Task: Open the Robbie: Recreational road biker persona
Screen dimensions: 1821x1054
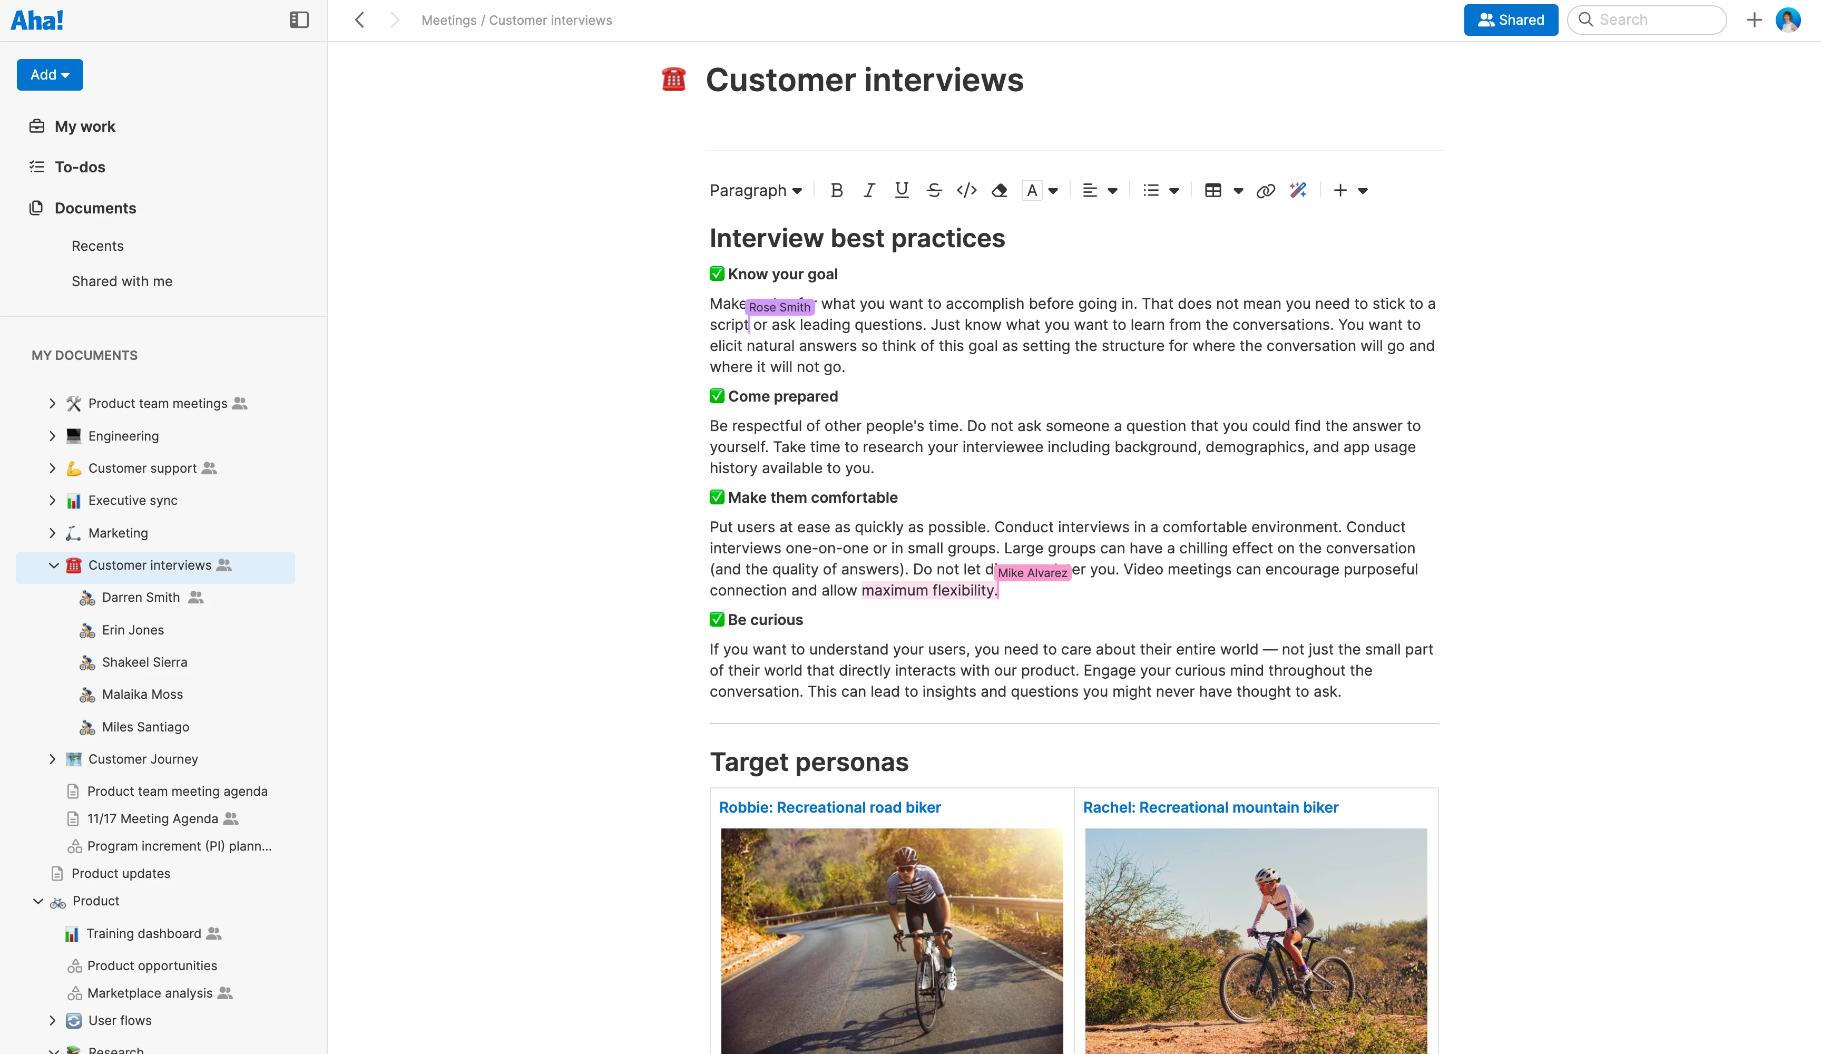Action: [829, 807]
